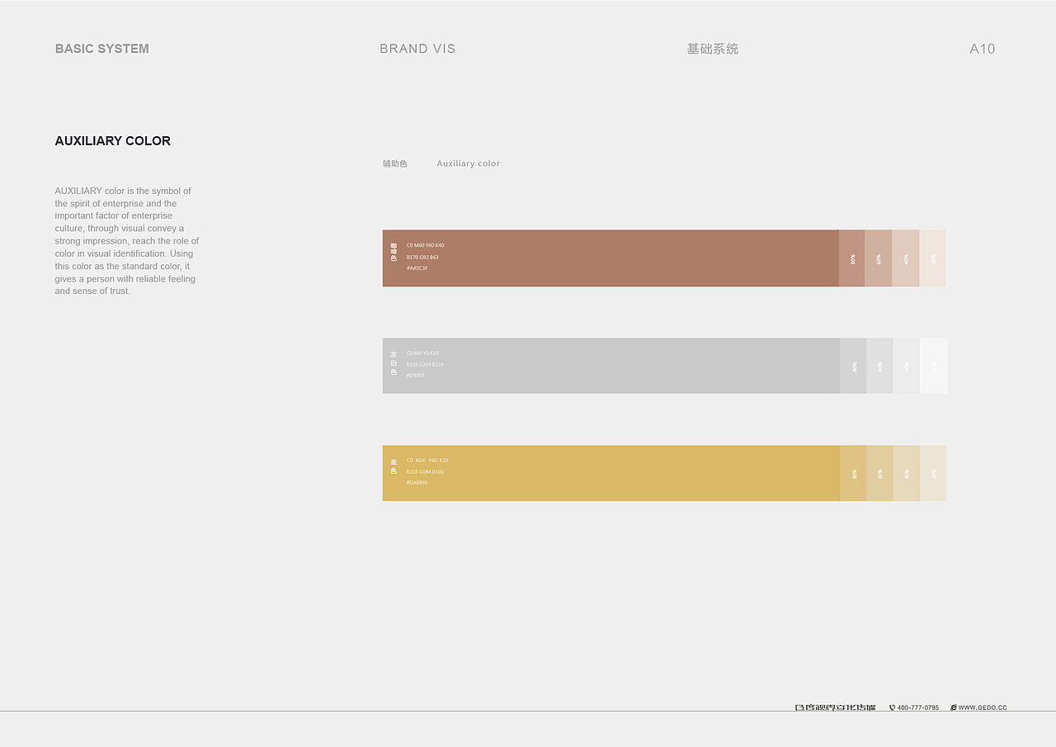Click the BRAND VIS header text

point(417,49)
